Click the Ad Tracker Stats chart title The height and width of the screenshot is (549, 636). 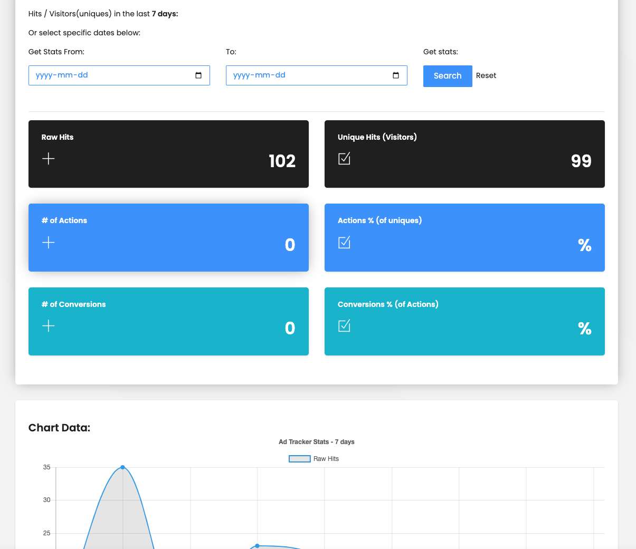tap(316, 442)
